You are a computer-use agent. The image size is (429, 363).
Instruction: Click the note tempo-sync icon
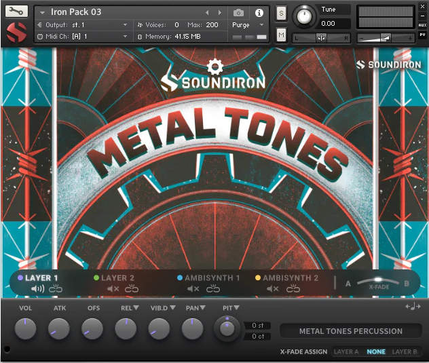point(413,307)
